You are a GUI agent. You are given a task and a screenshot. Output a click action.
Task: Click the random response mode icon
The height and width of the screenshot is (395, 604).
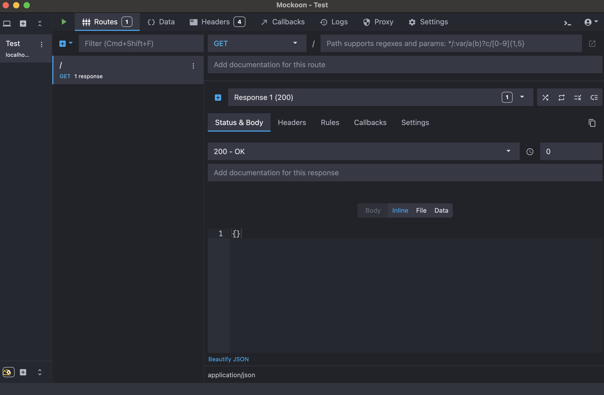(545, 98)
